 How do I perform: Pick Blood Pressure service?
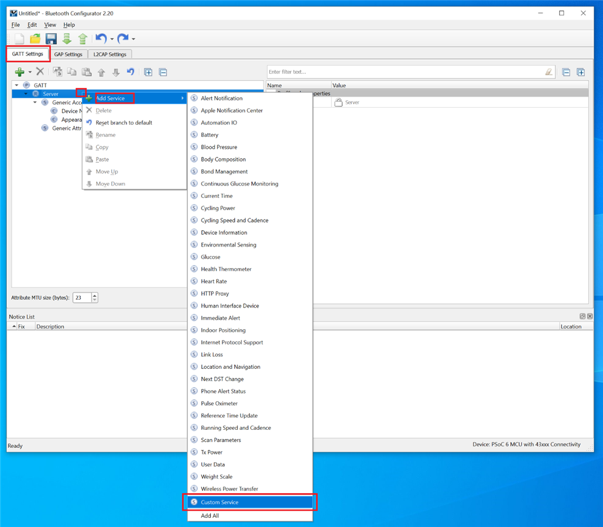tap(250, 147)
